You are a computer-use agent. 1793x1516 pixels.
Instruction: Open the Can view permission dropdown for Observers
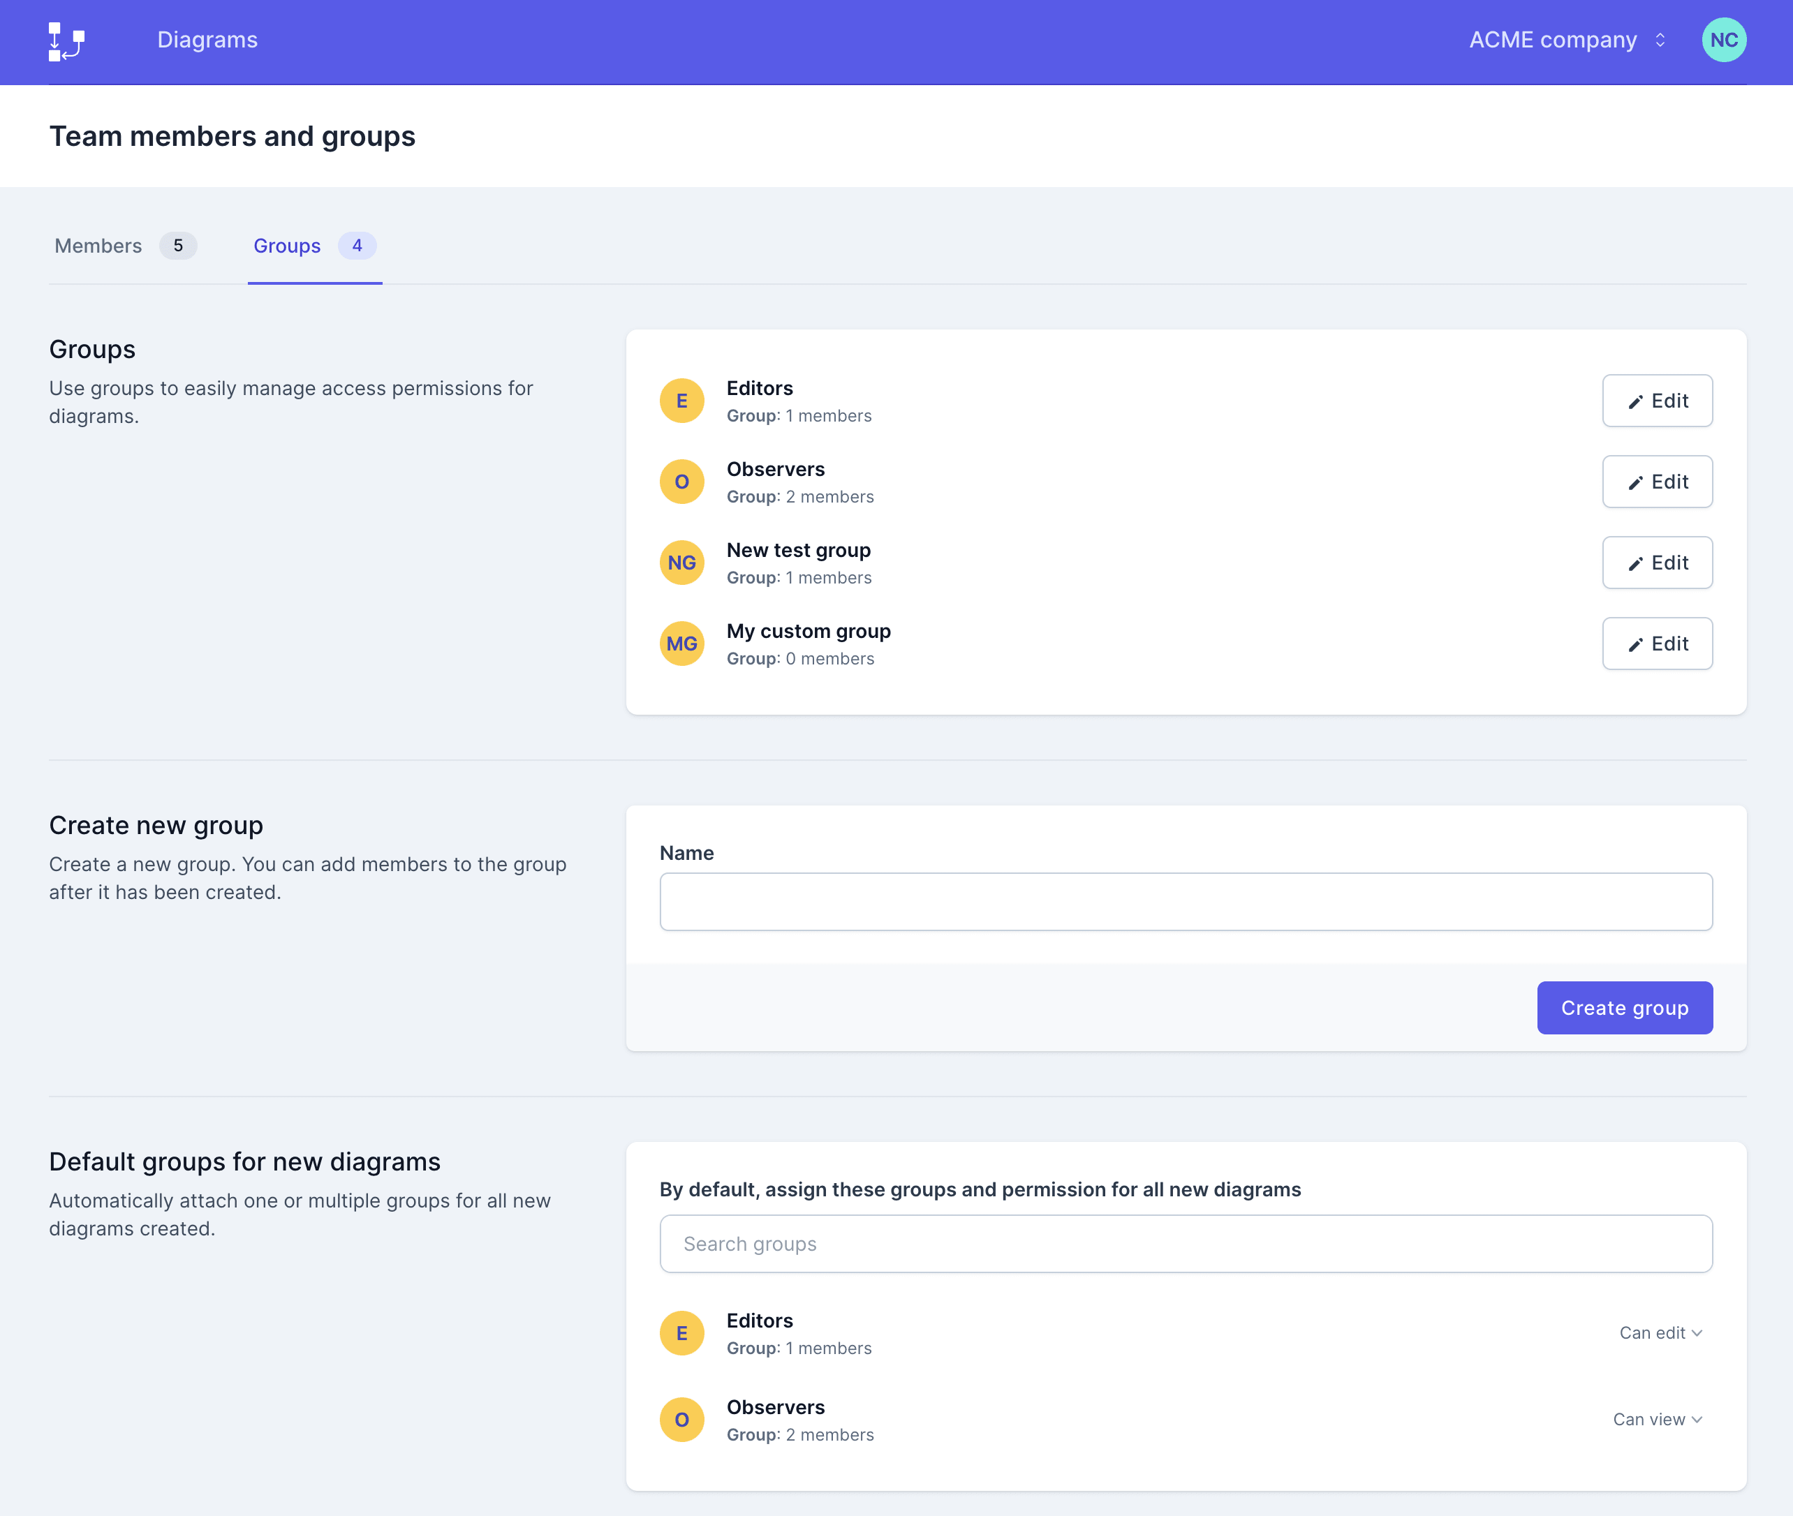[x=1657, y=1420]
